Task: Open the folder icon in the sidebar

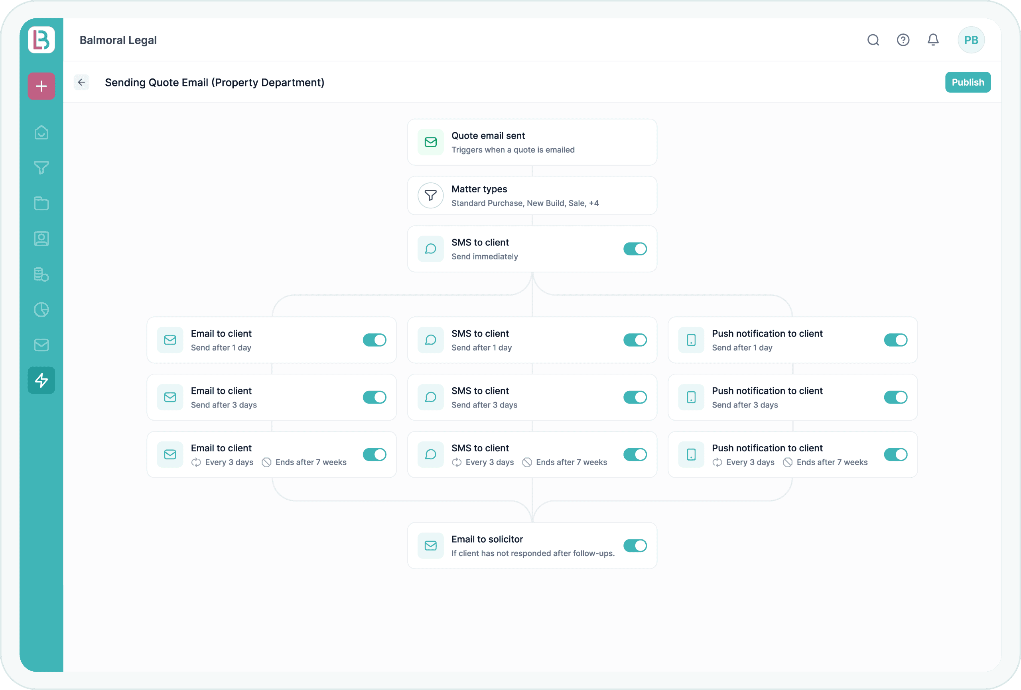Action: (41, 203)
